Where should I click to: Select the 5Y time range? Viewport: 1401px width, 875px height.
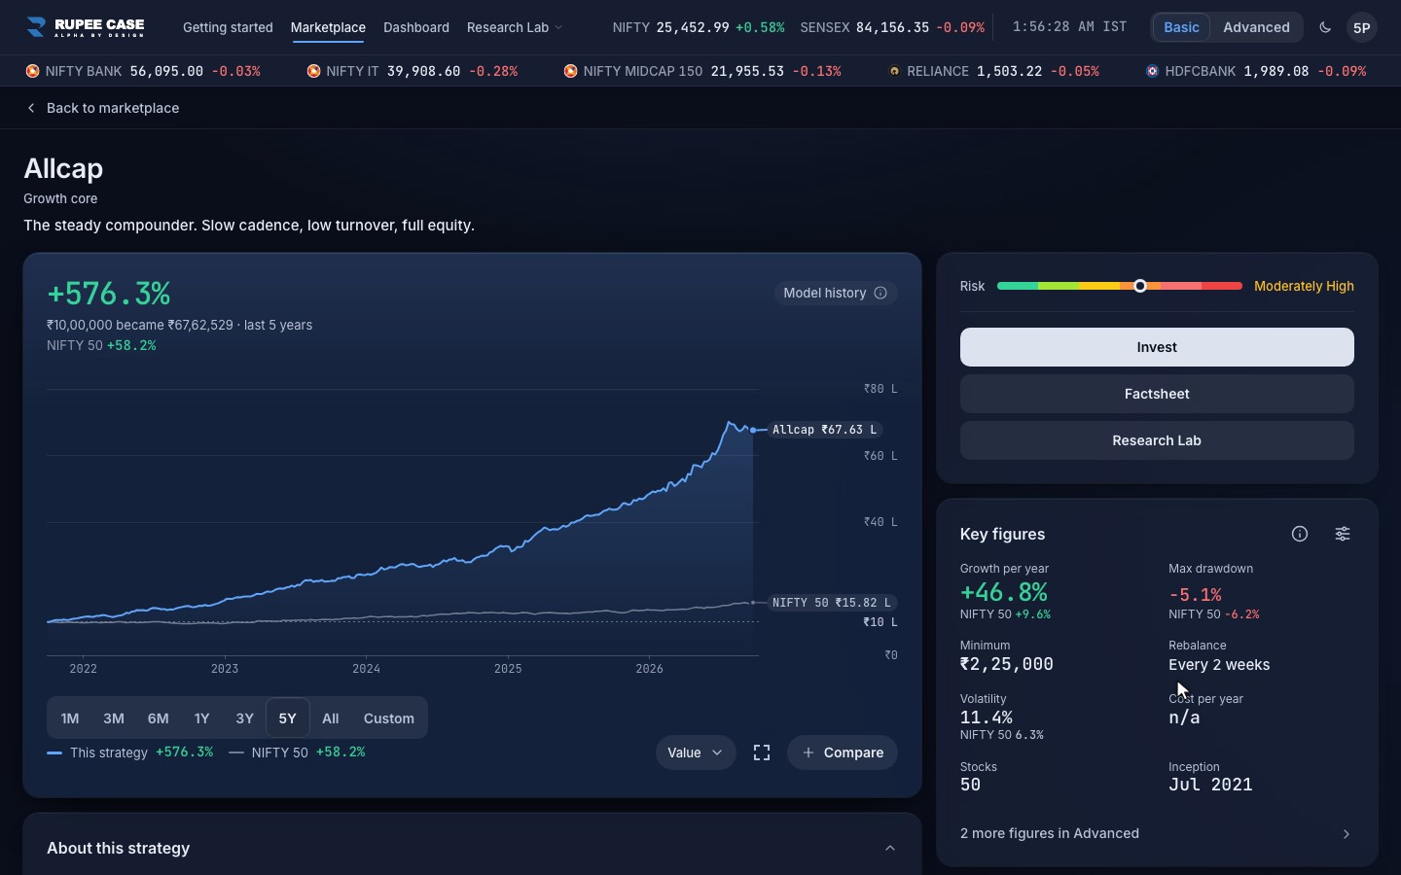click(x=287, y=718)
